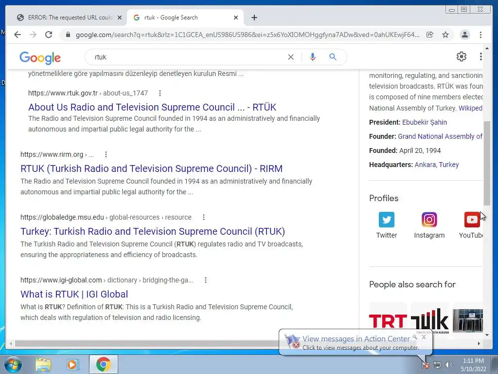The width and height of the screenshot is (498, 374).
Task: Open the Chrome profile avatar
Action: [x=464, y=35]
